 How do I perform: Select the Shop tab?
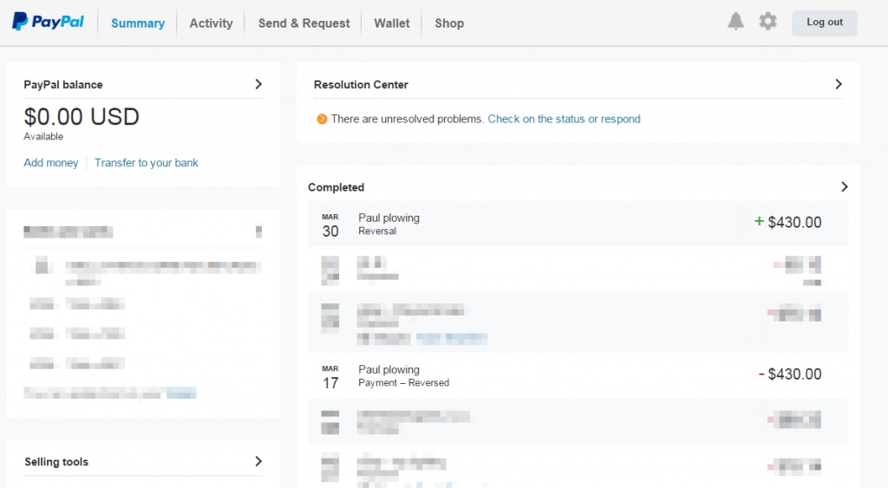[449, 23]
